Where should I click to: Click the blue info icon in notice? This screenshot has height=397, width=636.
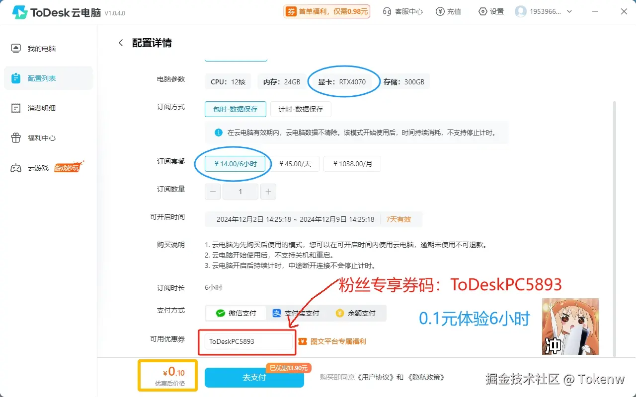pyautogui.click(x=218, y=132)
